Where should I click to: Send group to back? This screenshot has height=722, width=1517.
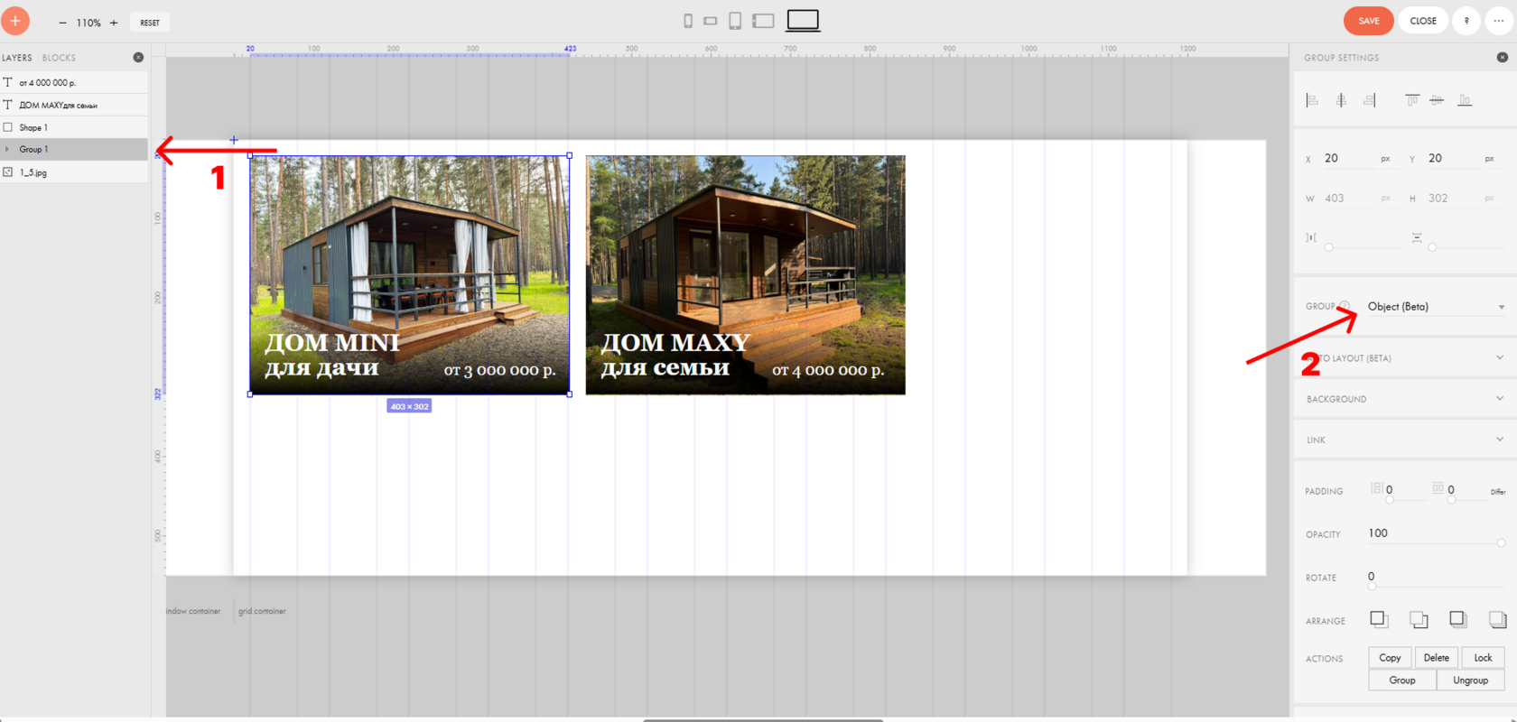1497,619
